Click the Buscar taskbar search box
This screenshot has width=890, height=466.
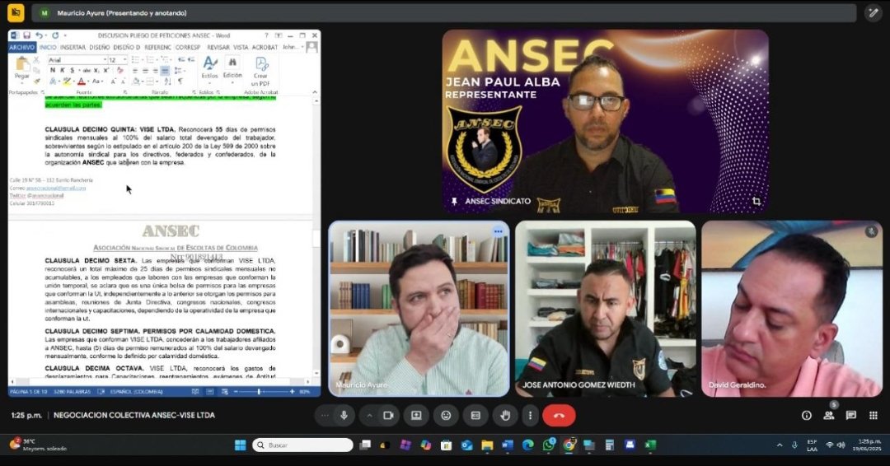pyautogui.click(x=302, y=445)
